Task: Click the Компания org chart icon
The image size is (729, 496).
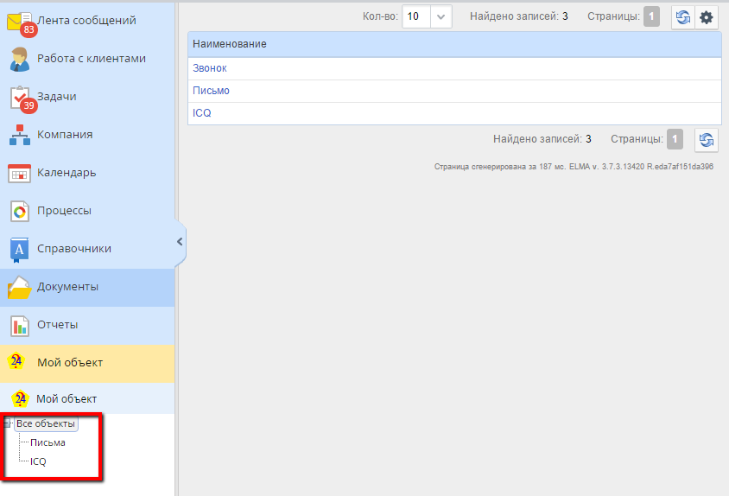Action: pos(19,135)
